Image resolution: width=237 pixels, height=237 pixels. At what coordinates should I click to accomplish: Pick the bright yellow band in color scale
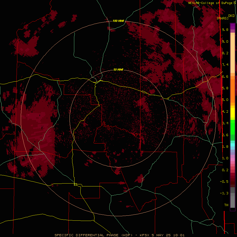[233, 113]
